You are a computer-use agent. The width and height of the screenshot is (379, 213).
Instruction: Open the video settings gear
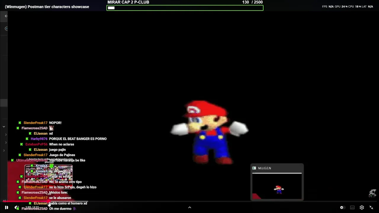(362, 208)
